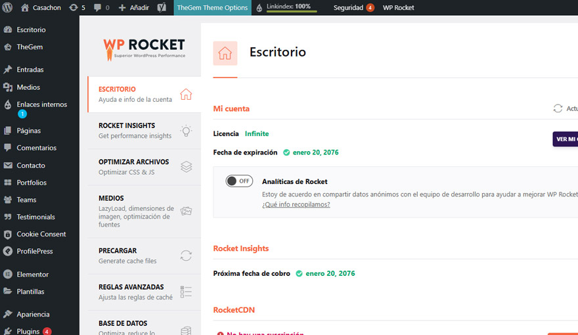Click the Rocket Insights lightbulb icon
This screenshot has height=335, width=578.
click(x=186, y=131)
